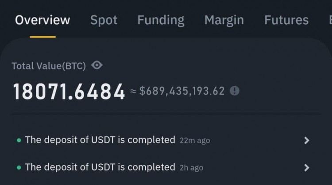Open the Funding tab
Viewport: 332px width, 185px height.
click(x=161, y=20)
